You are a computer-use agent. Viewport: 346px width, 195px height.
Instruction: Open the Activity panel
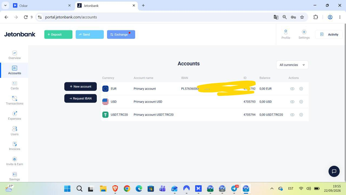(x=329, y=34)
